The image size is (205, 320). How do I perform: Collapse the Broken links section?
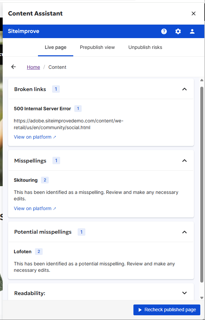click(184, 89)
